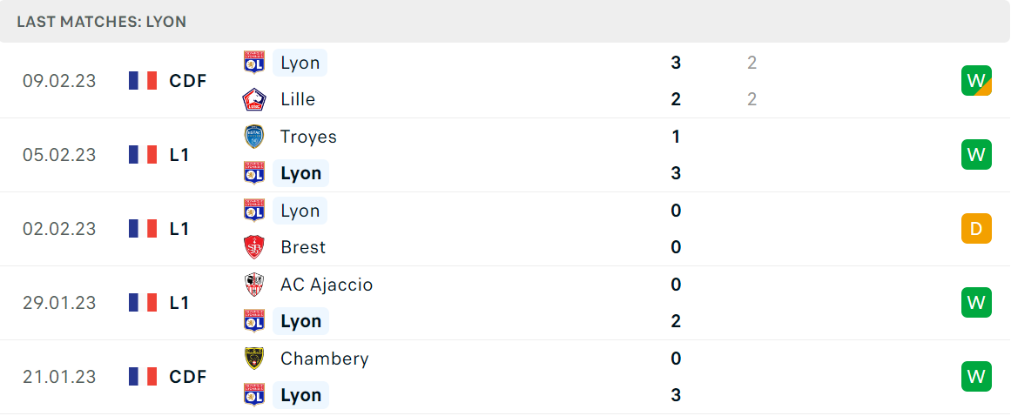Click the W badge for Lille match
This screenshot has height=416, width=1011.
click(976, 80)
